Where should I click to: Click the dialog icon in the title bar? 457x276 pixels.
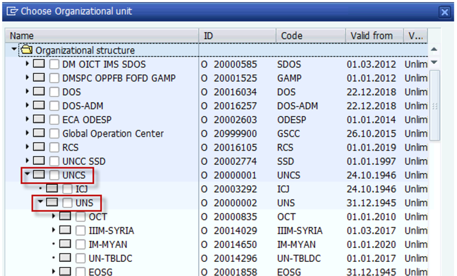(x=12, y=11)
